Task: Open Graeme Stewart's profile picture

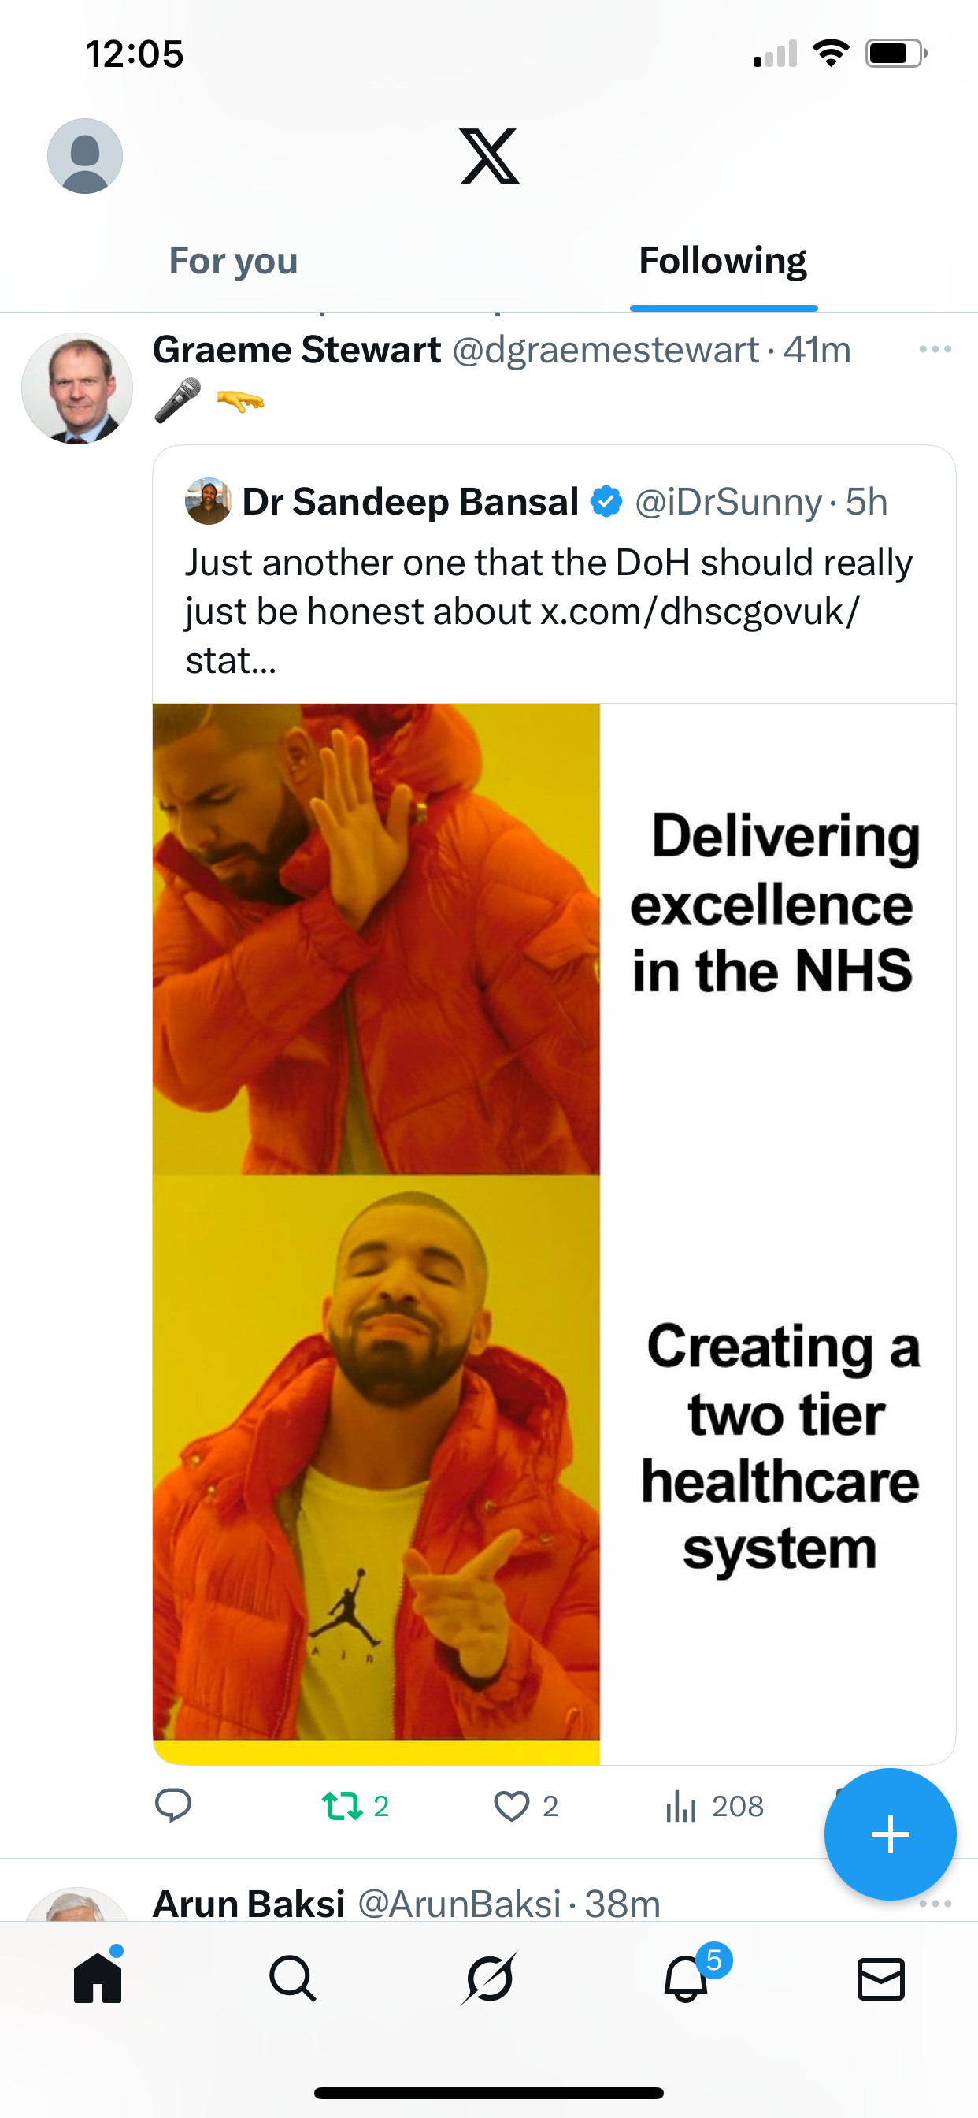Action: (x=77, y=388)
